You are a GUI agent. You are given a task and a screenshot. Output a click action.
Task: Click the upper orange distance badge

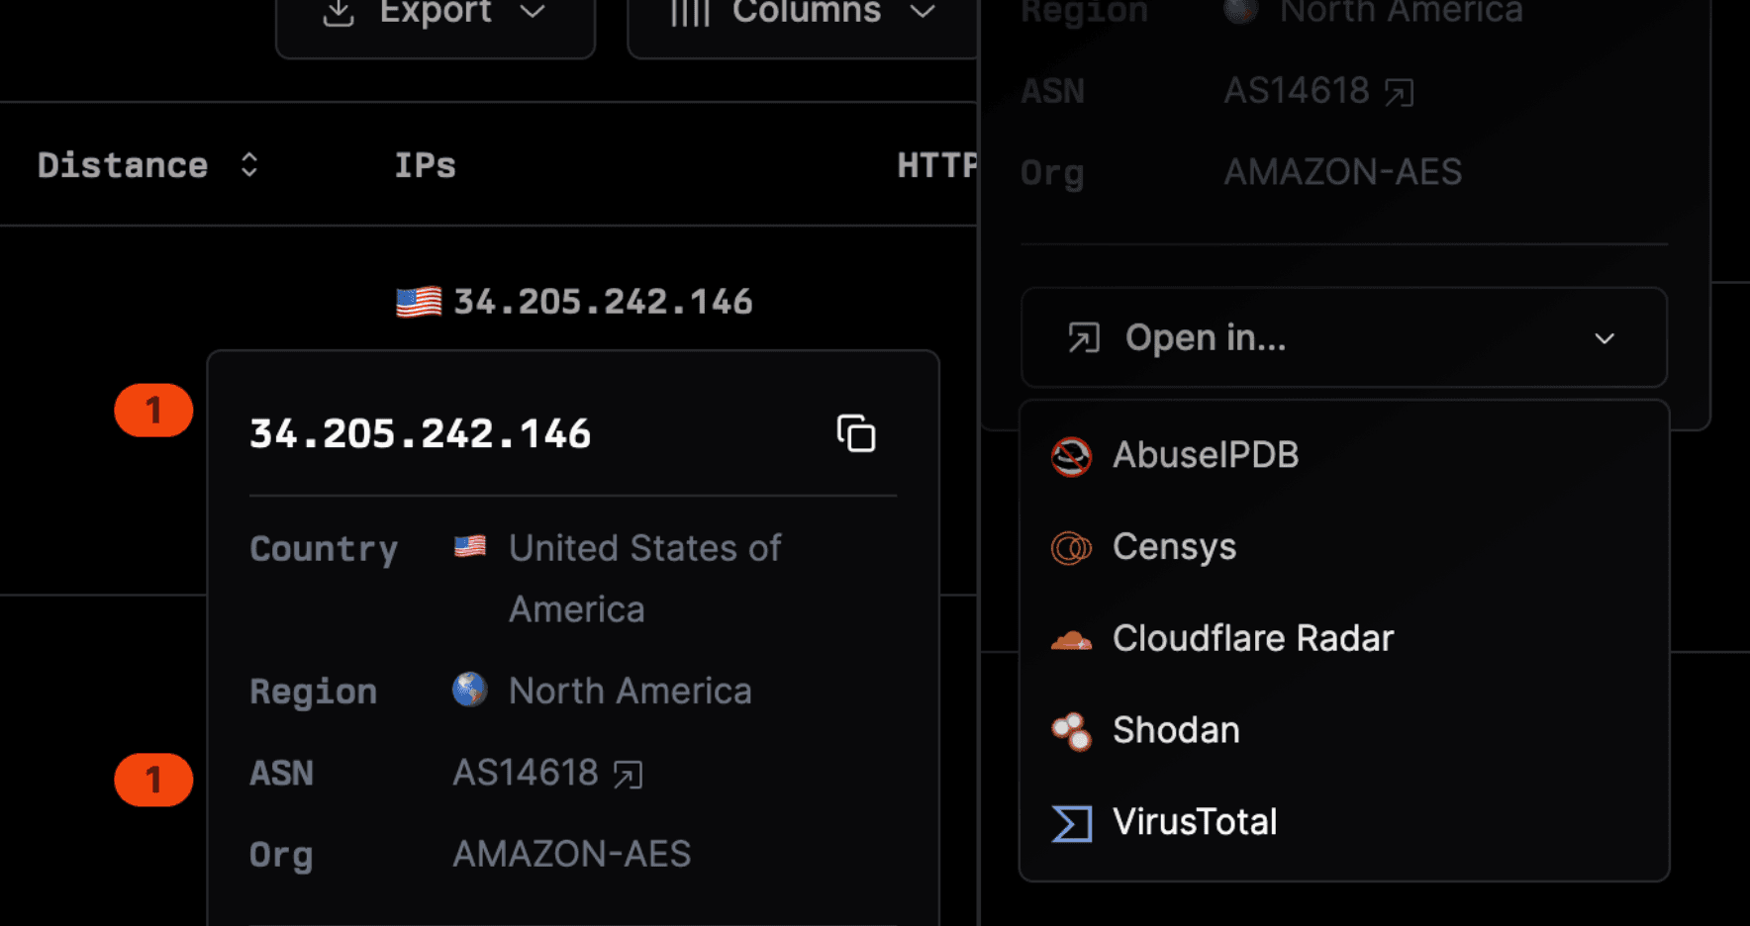coord(153,411)
